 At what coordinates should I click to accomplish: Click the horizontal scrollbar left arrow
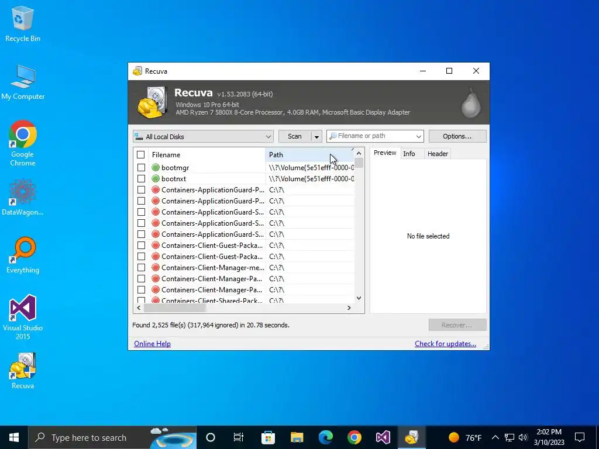pyautogui.click(x=139, y=308)
